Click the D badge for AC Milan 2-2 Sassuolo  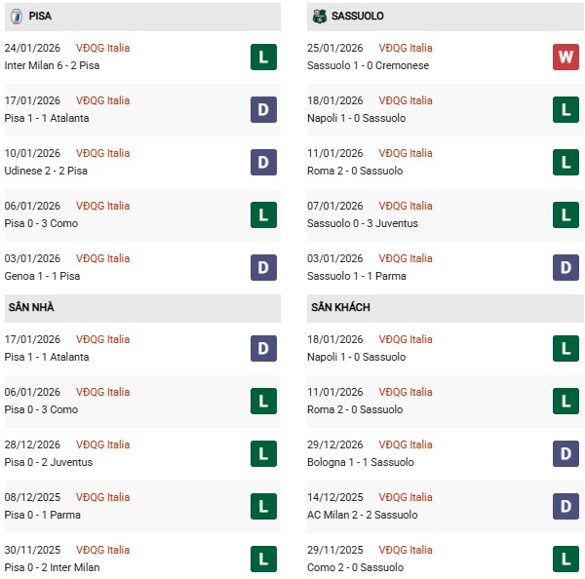[565, 506]
